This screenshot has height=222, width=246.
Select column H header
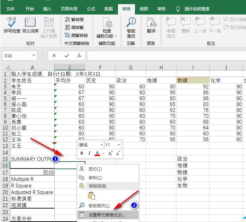pyautogui.click(x=161, y=67)
